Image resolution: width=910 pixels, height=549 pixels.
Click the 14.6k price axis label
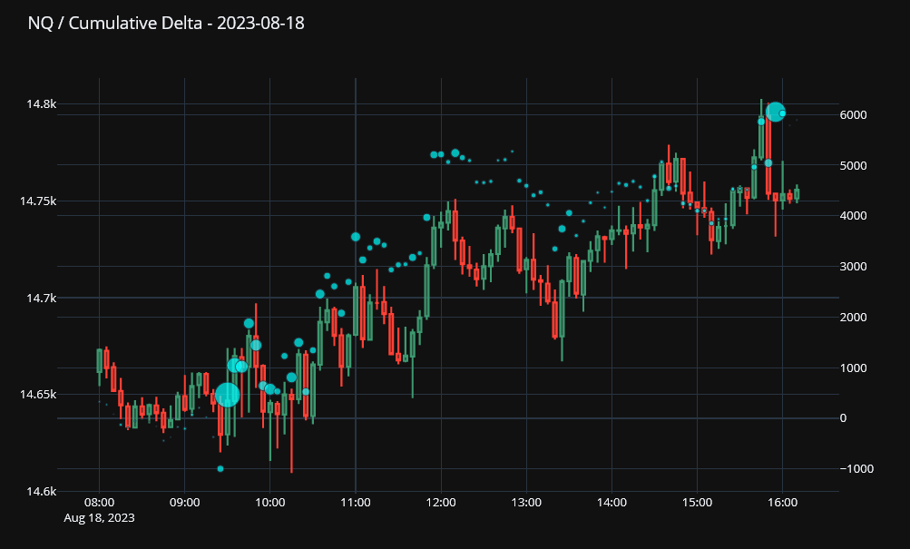pyautogui.click(x=41, y=492)
